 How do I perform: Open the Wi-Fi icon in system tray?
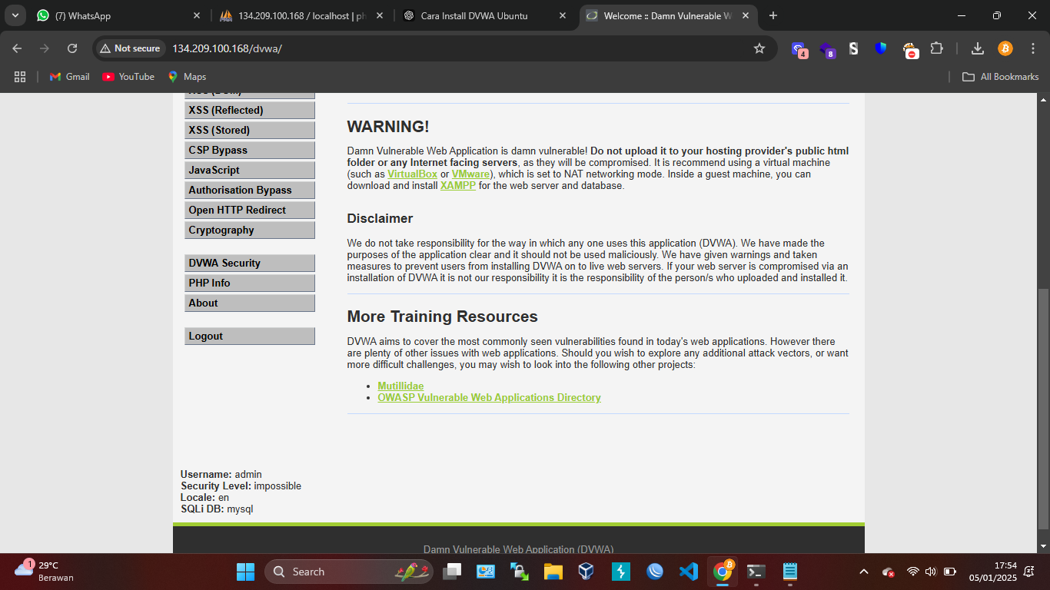(x=913, y=572)
